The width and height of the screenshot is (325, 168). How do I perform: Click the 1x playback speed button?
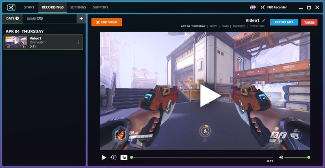(124, 157)
